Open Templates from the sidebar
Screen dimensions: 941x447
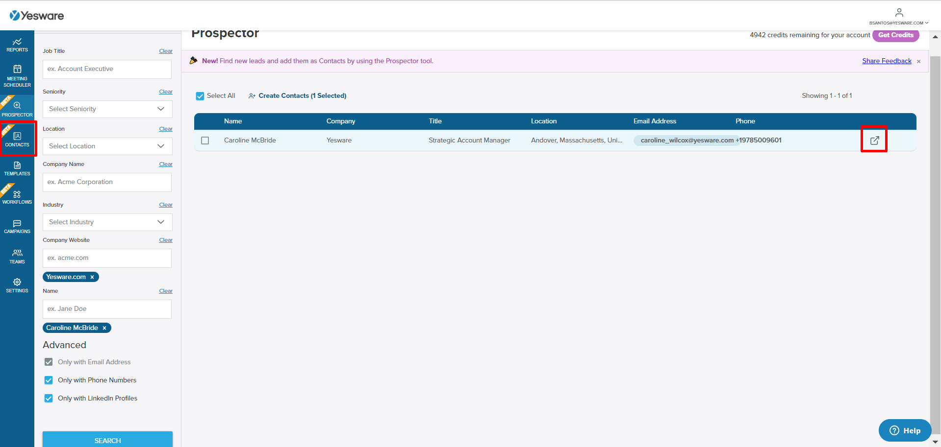tap(17, 168)
